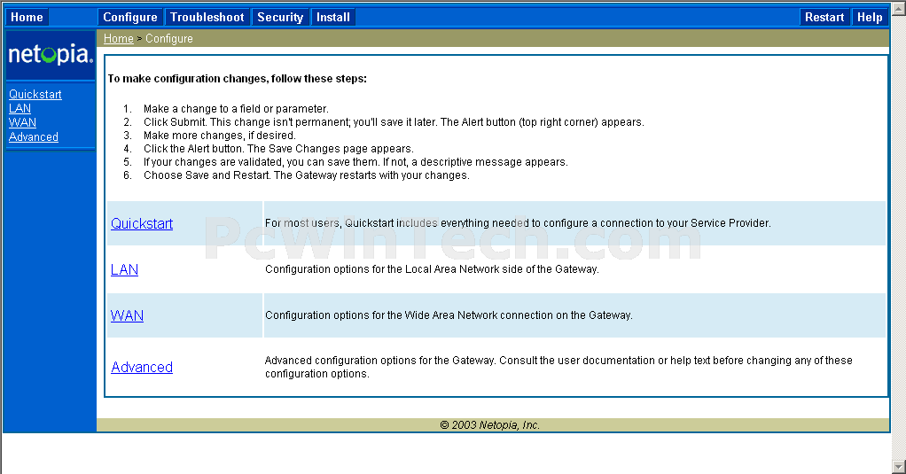Open WAN in the left sidebar
The width and height of the screenshot is (906, 474).
pos(22,122)
